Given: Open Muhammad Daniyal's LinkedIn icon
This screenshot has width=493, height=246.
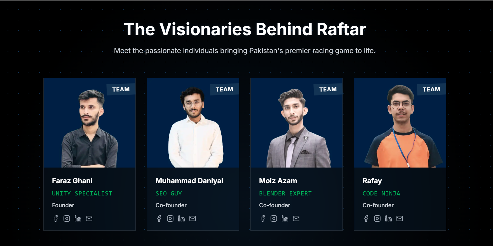Looking at the screenshot, I should (x=181, y=219).
